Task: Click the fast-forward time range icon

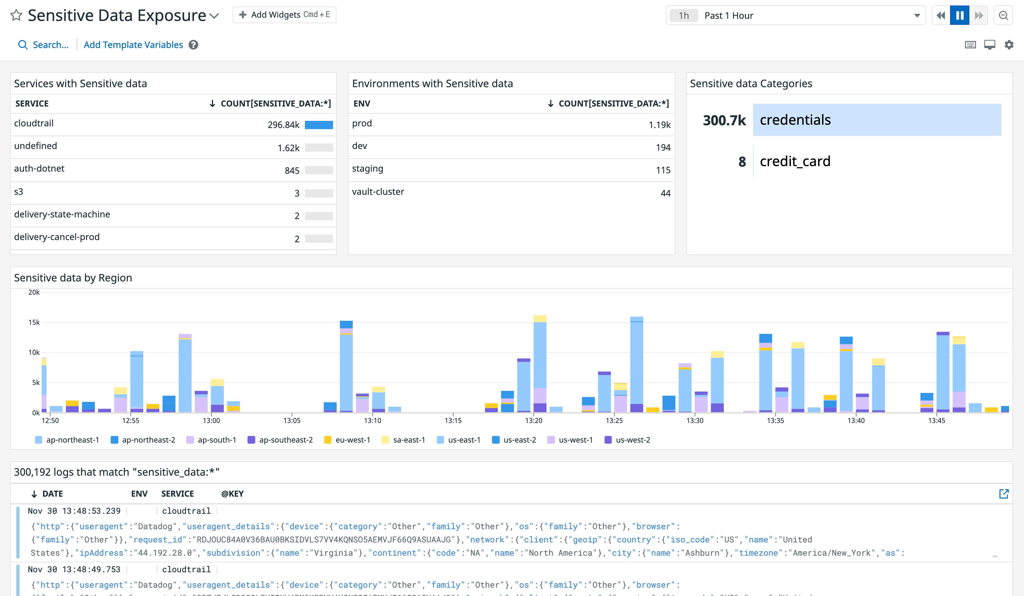Action: coord(979,15)
